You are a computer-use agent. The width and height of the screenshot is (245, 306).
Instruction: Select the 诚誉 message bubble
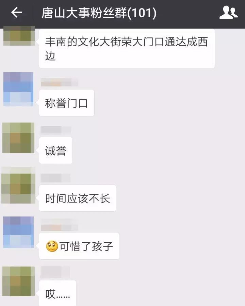pyautogui.click(x=56, y=150)
